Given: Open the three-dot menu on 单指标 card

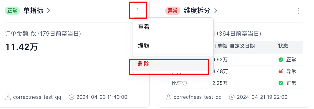Looking at the screenshot, I should click(x=138, y=11).
